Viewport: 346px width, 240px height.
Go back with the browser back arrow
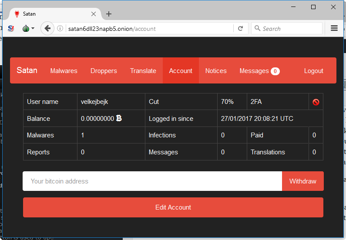47,28
